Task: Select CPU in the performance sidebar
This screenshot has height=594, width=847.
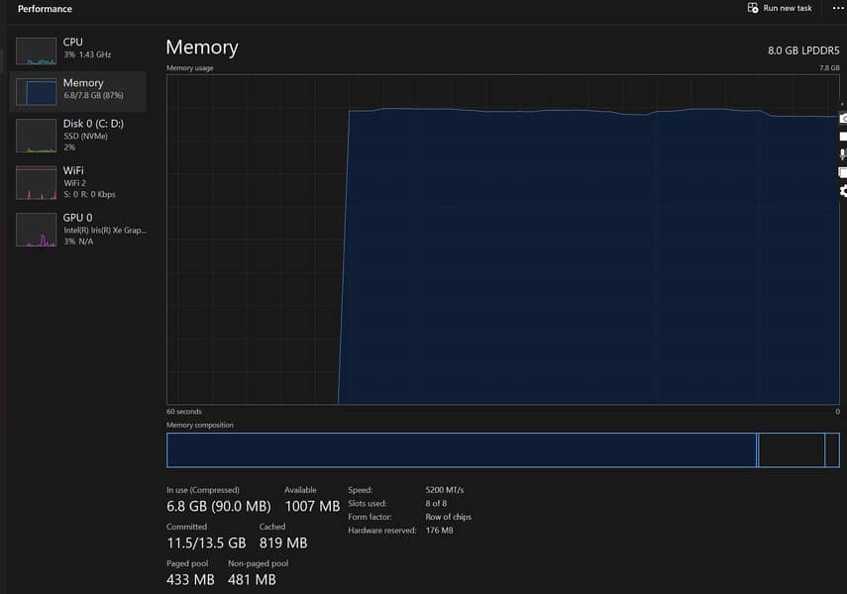Action: coord(78,49)
